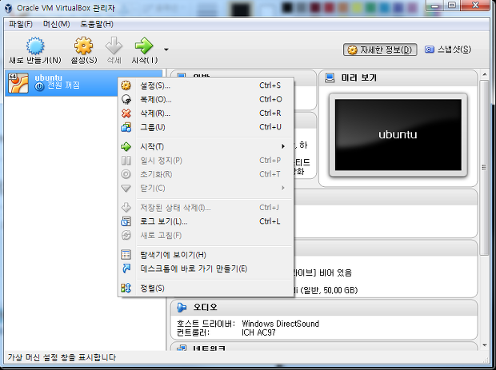Choose 삭제(R)... in the context menu
Image resolution: width=496 pixels, height=370 pixels.
tap(206, 113)
